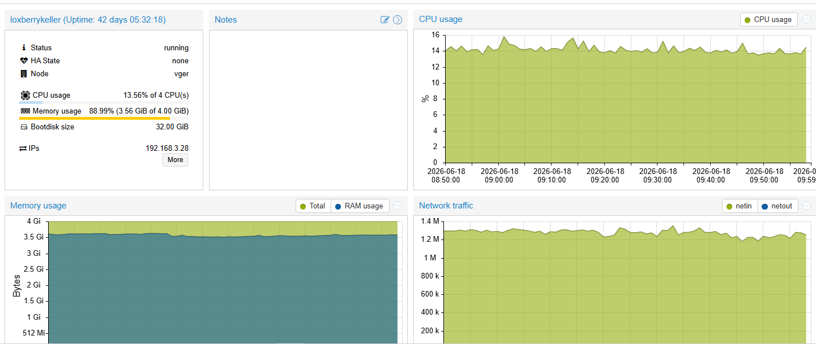The image size is (816, 344).
Task: Click the IP address 192.168.3.28
Action: [x=167, y=149]
